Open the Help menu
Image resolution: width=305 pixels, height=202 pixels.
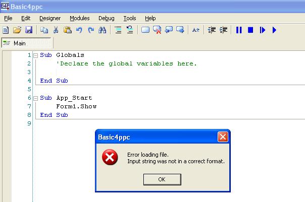[150, 18]
